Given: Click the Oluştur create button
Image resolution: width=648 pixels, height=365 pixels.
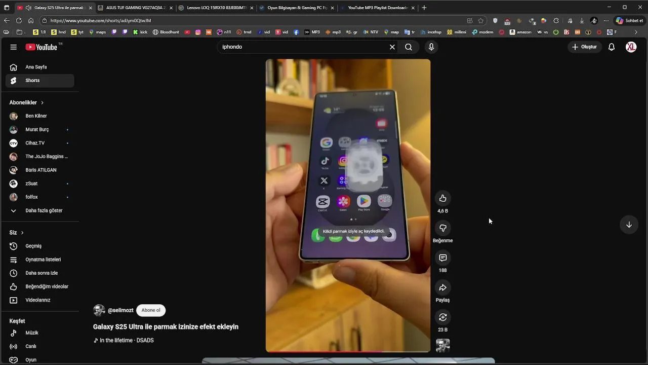Looking at the screenshot, I should 584,47.
